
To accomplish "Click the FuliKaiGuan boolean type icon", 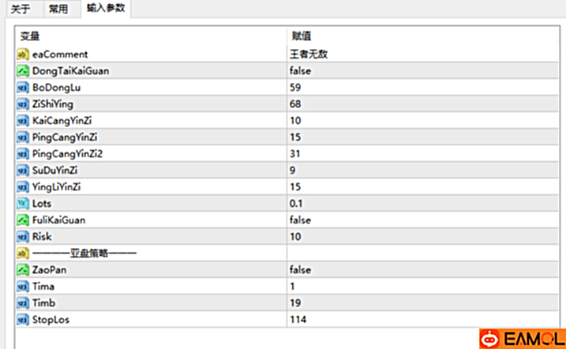I will (x=23, y=220).
